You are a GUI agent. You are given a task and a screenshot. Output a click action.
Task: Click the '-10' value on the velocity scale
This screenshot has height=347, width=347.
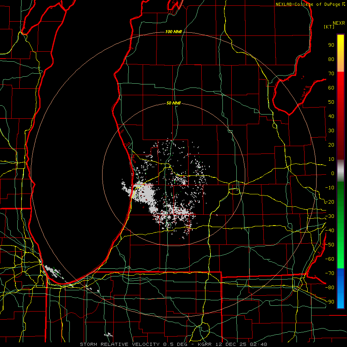click(330, 188)
